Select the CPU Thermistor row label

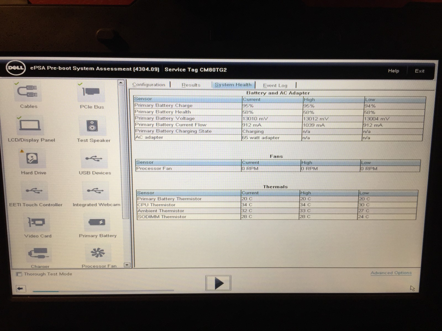(156, 205)
